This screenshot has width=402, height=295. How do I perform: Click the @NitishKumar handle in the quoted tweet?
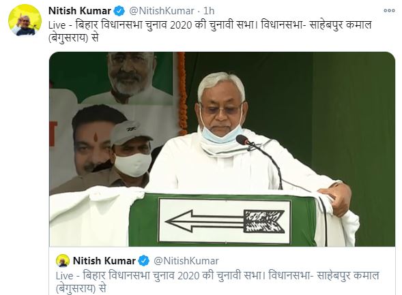[186, 261]
